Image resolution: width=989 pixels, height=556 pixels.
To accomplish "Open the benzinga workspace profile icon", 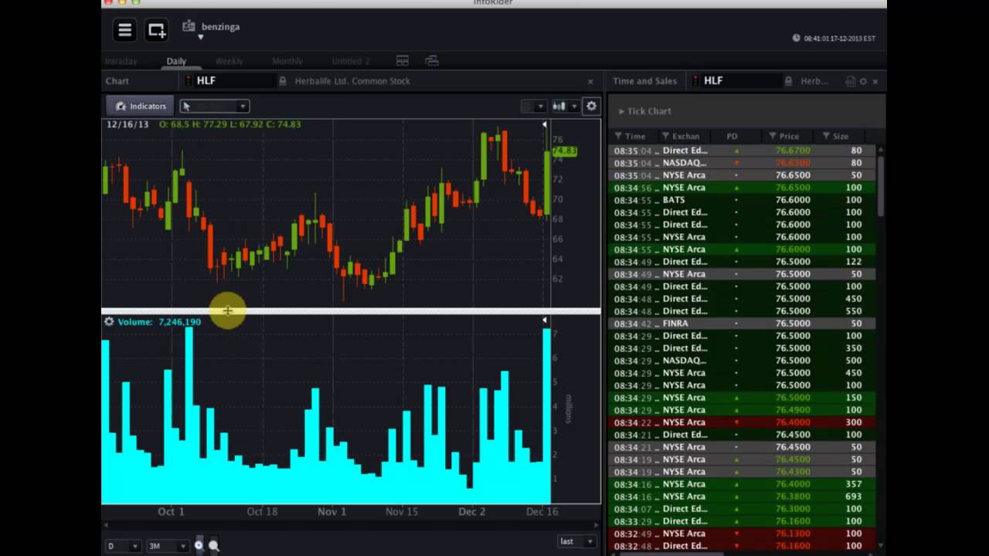I will (x=189, y=26).
